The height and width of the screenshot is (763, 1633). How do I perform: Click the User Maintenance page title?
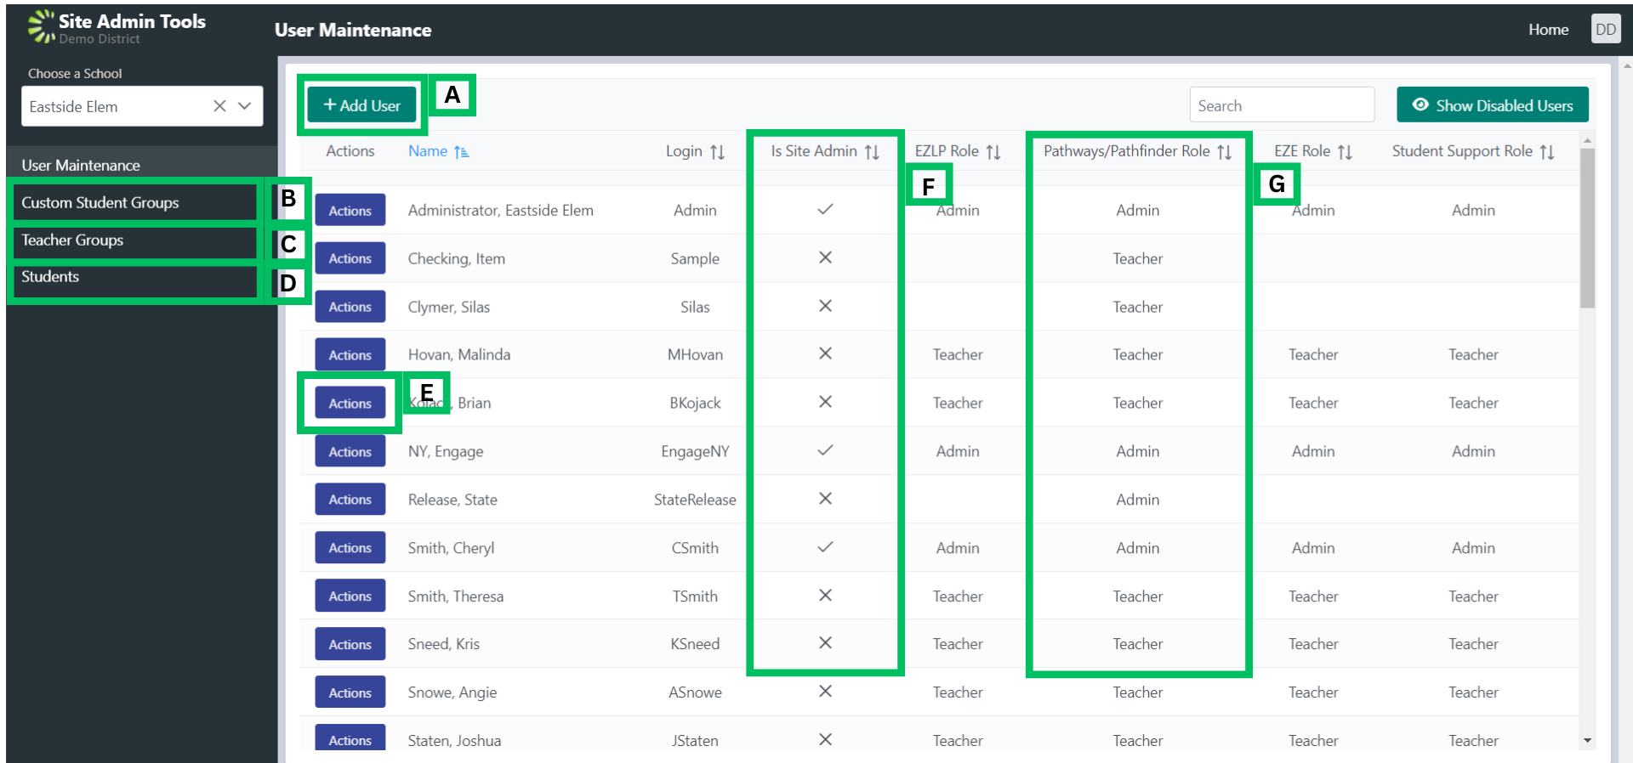pos(353,30)
